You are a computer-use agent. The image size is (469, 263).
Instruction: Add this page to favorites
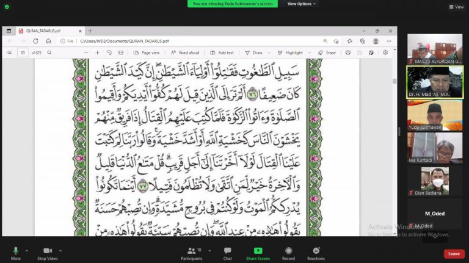point(336,41)
